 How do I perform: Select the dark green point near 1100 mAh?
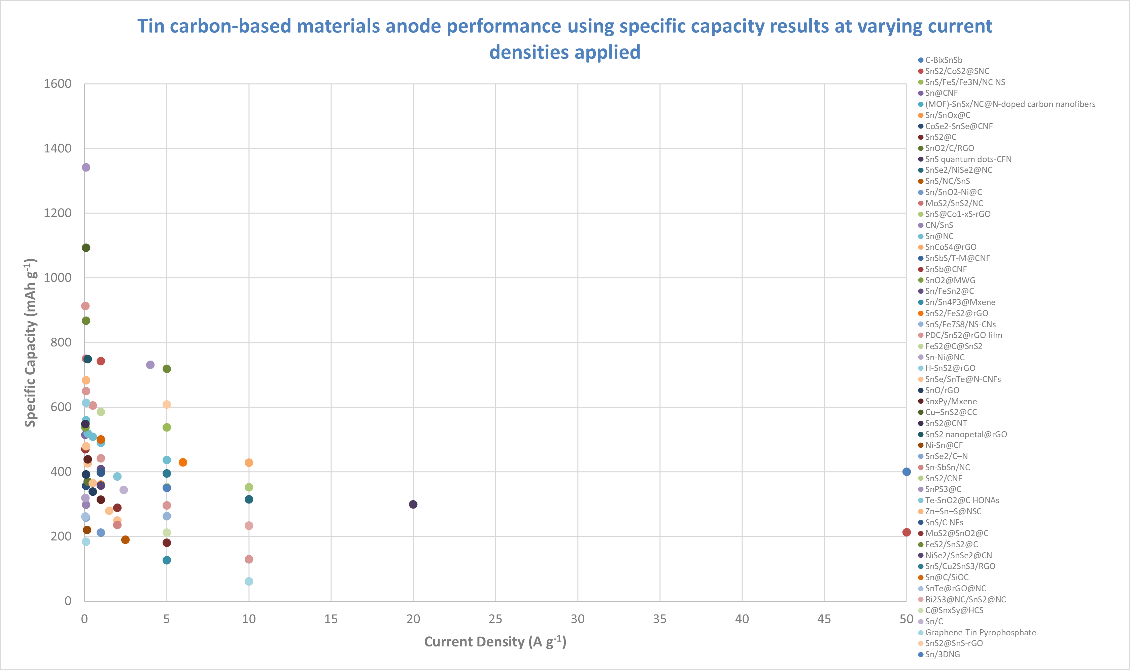click(86, 248)
